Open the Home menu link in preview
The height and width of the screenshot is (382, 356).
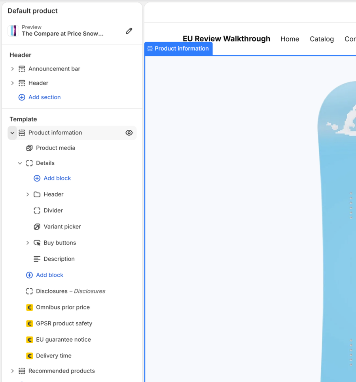pyautogui.click(x=290, y=39)
